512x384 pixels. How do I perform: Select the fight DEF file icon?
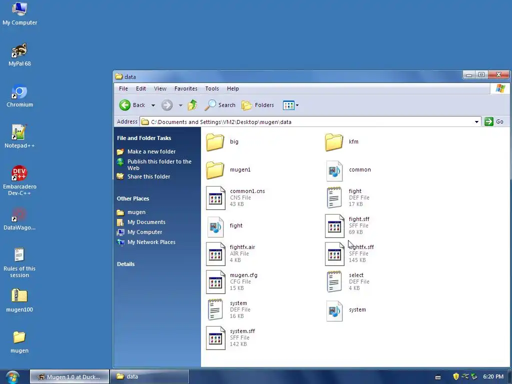pyautogui.click(x=334, y=197)
